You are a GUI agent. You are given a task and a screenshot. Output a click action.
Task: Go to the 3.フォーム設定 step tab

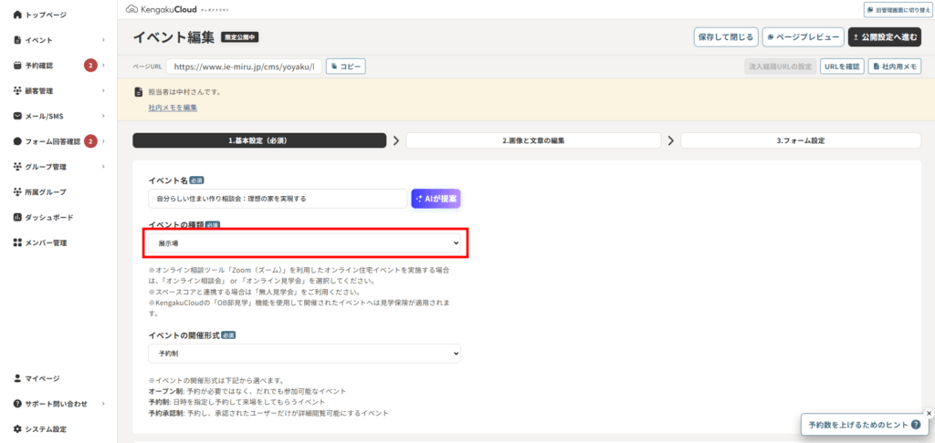800,140
